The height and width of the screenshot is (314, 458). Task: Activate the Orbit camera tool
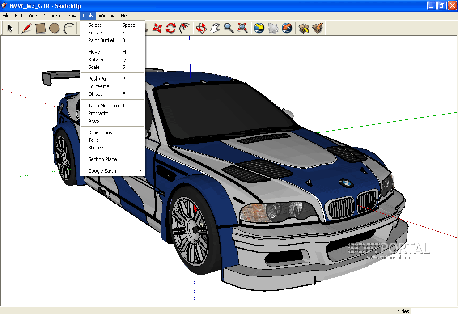(201, 28)
